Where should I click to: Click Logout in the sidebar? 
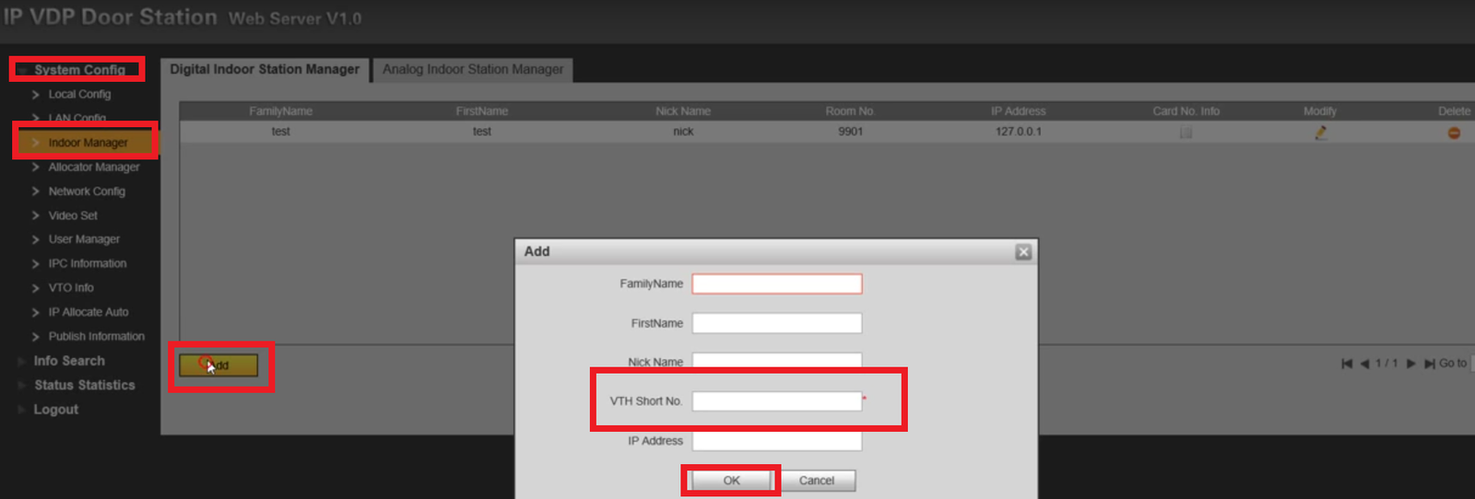tap(55, 410)
